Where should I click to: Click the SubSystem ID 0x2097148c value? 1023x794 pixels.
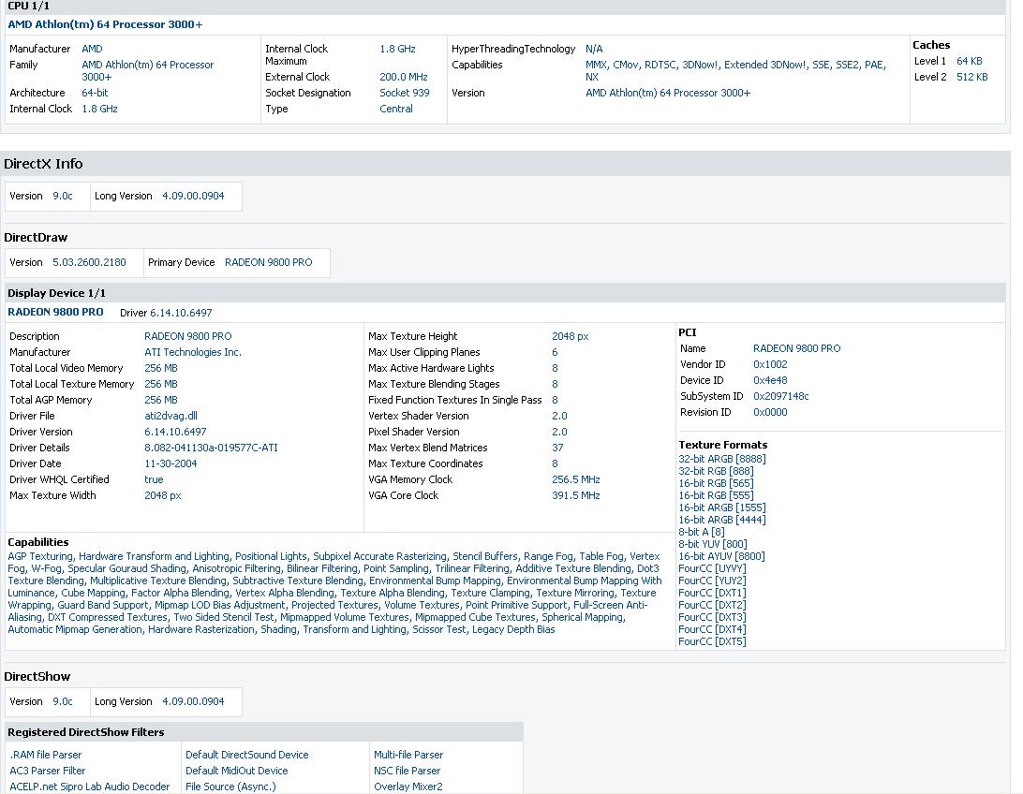click(x=780, y=396)
